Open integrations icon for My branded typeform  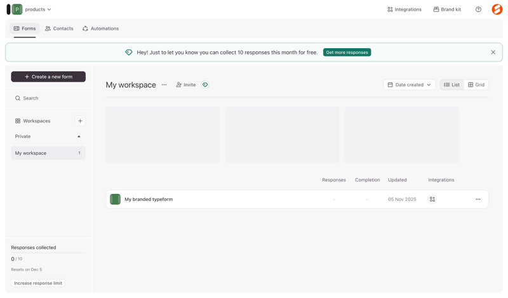click(x=432, y=199)
